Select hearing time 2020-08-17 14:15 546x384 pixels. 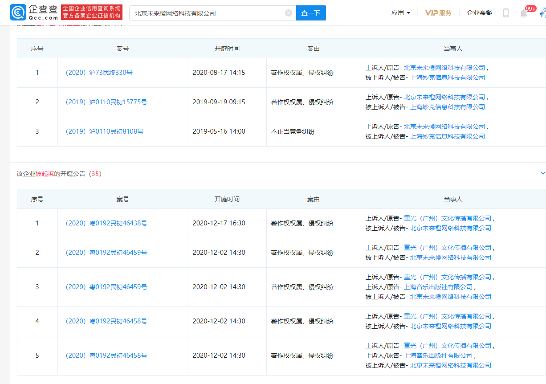(x=219, y=73)
